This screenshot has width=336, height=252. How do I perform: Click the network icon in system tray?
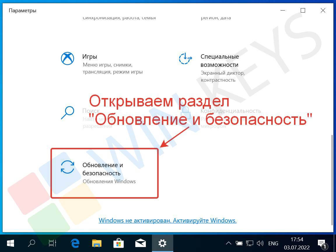[249, 243]
